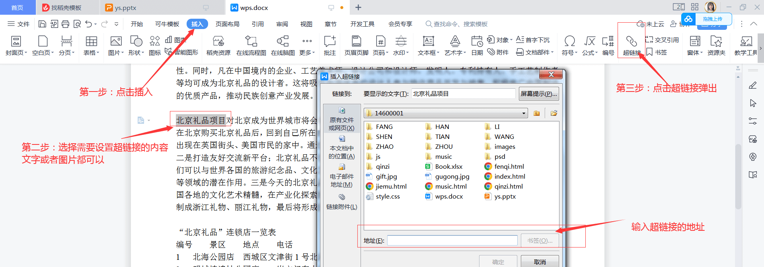Select the Book.xlsx file
764x267 pixels.
point(444,166)
